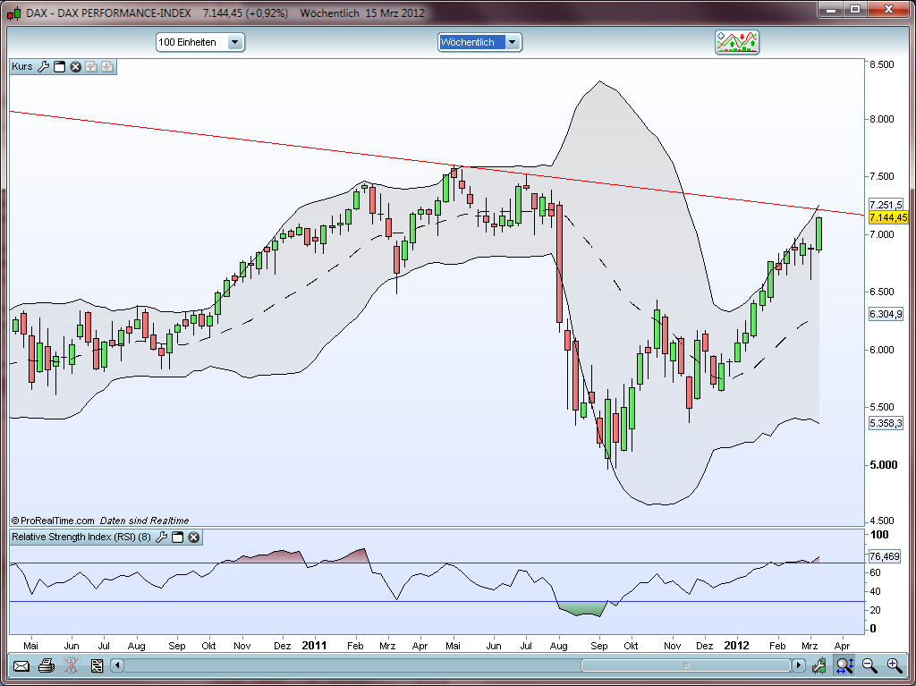The image size is (916, 686).
Task: Open the chart display style picker top right
Action: click(736, 41)
